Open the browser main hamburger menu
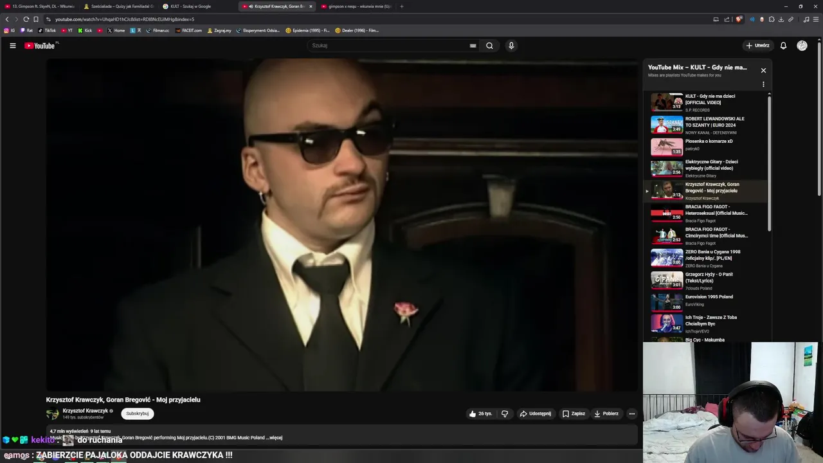This screenshot has width=823, height=463. (817, 19)
